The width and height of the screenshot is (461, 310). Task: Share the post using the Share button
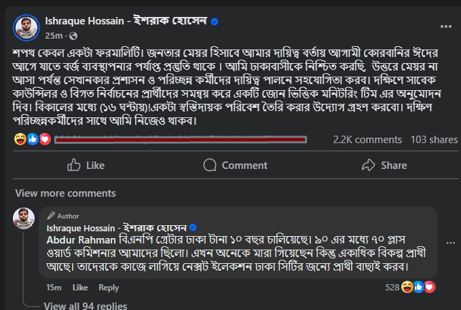[x=384, y=165]
